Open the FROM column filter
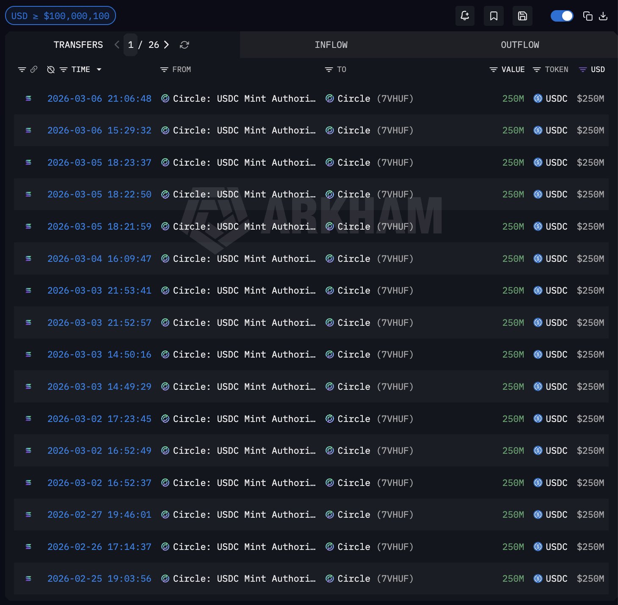The image size is (618, 605). click(164, 69)
